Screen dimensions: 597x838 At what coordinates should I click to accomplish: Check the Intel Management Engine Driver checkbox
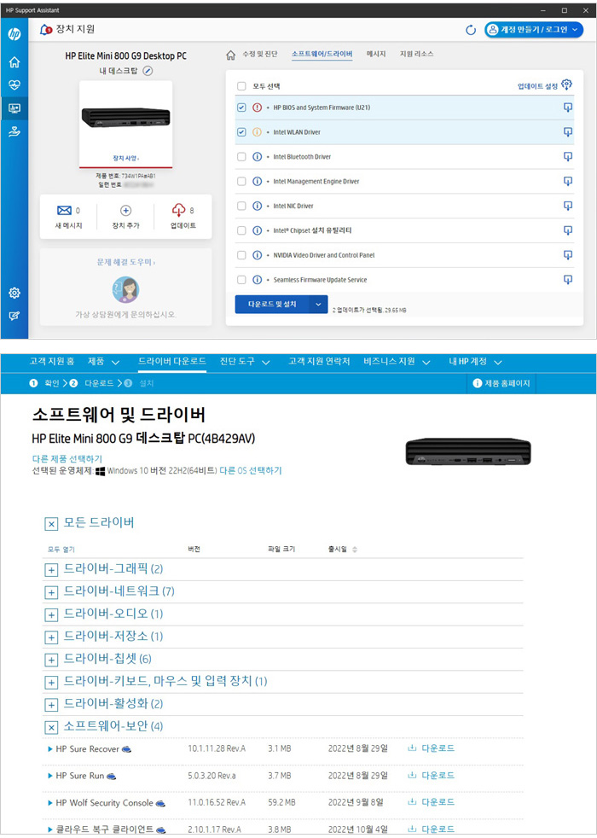[241, 181]
